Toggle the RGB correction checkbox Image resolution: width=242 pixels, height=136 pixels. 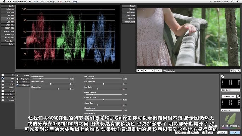coord(2,78)
